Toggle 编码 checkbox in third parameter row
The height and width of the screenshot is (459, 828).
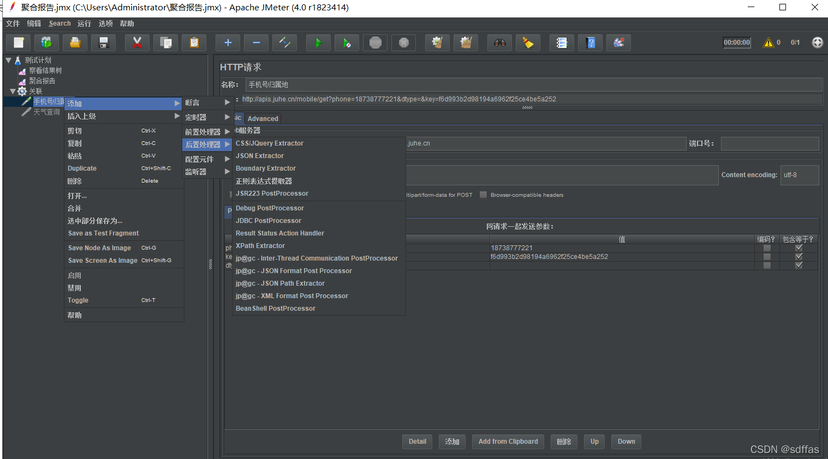767,265
